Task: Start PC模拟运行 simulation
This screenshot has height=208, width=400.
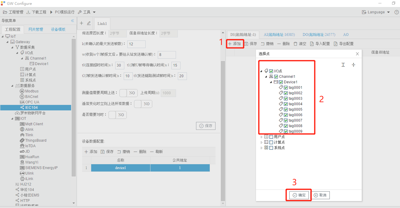Action: pyautogui.click(x=62, y=12)
